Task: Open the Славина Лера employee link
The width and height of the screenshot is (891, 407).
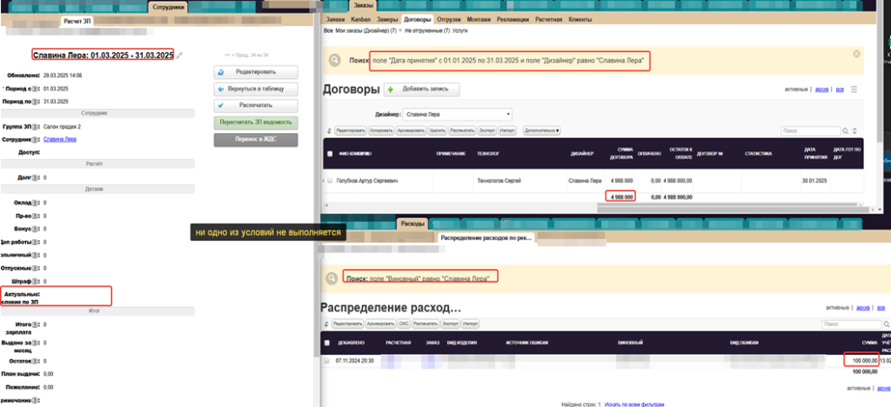Action: point(60,139)
